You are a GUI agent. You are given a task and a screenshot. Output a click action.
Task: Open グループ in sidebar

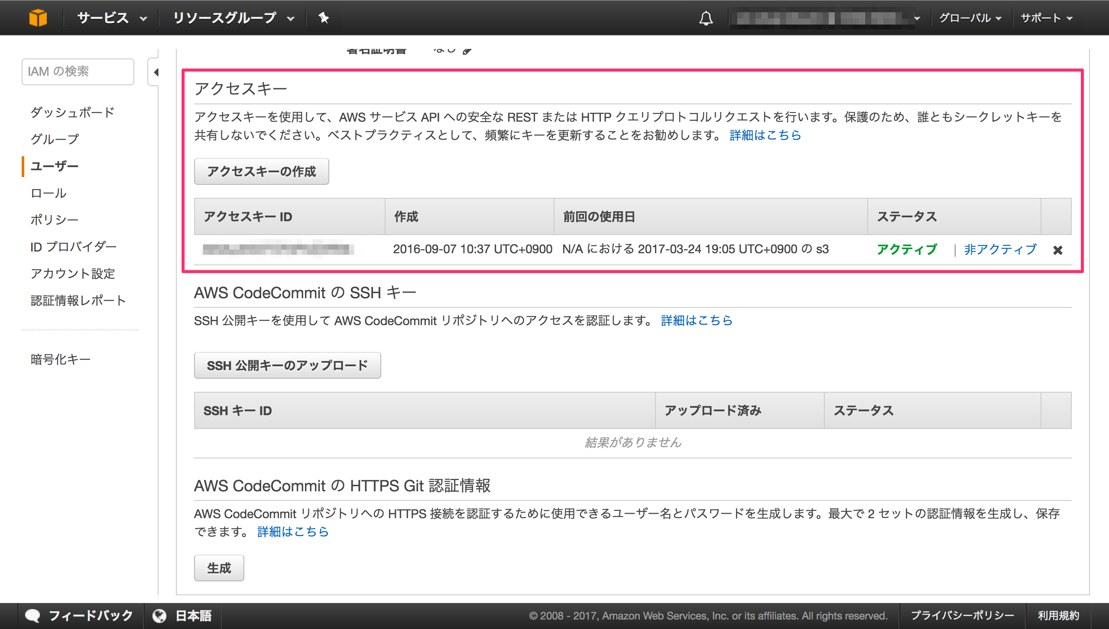coord(55,139)
